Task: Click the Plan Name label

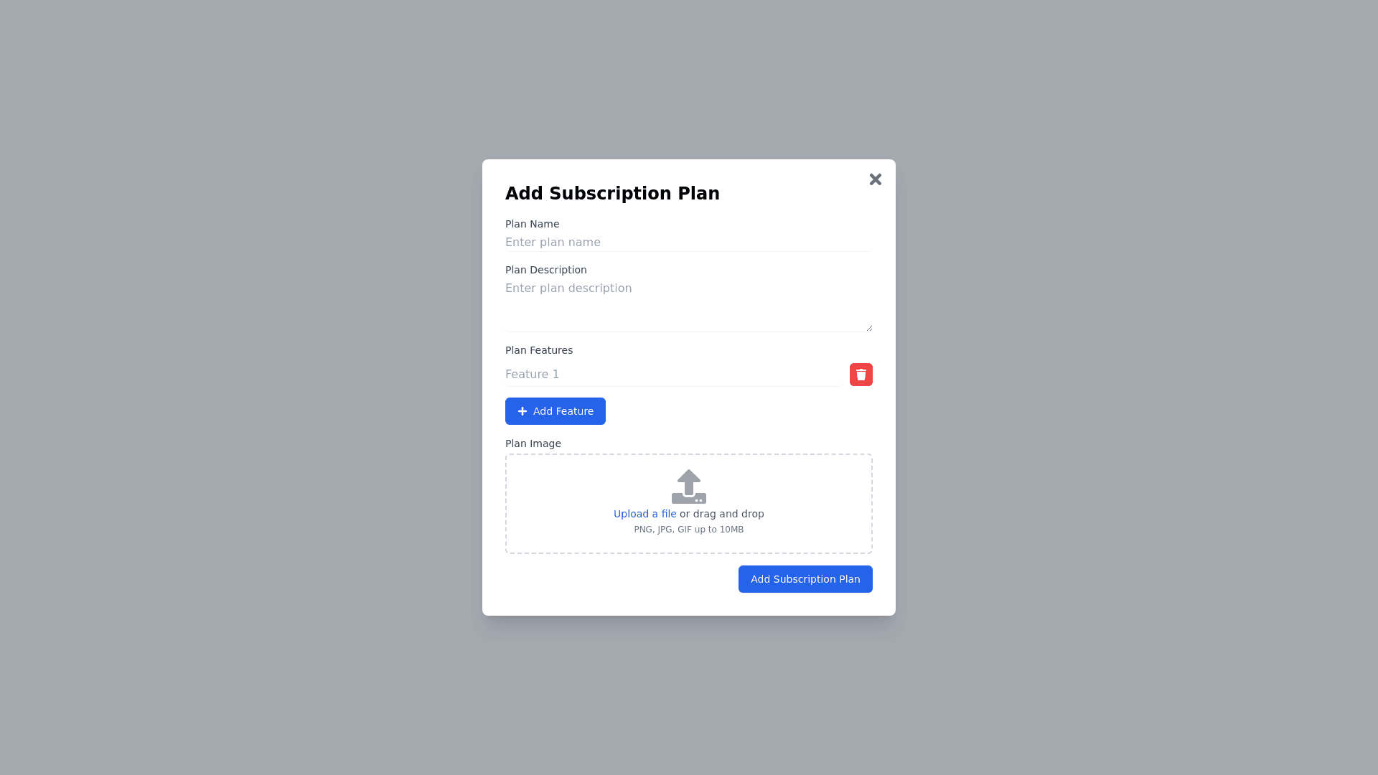Action: pyautogui.click(x=532, y=224)
